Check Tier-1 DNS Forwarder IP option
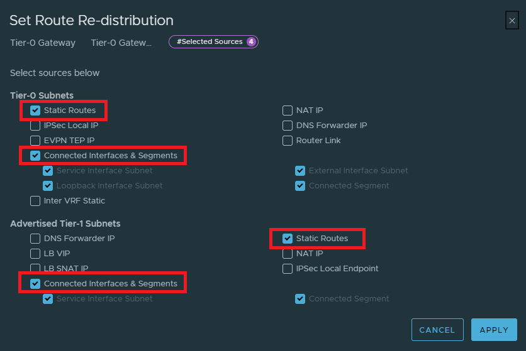 click(x=35, y=239)
